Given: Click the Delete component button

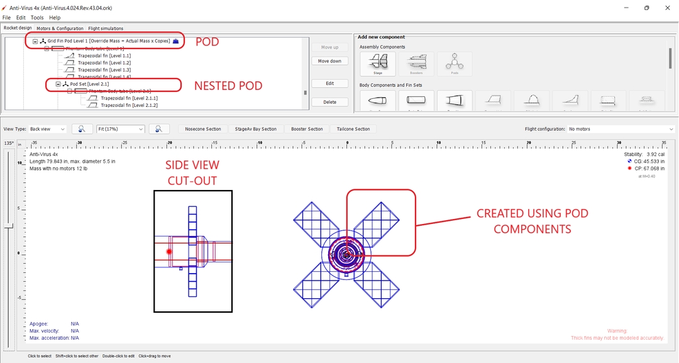Looking at the screenshot, I should 329,102.
